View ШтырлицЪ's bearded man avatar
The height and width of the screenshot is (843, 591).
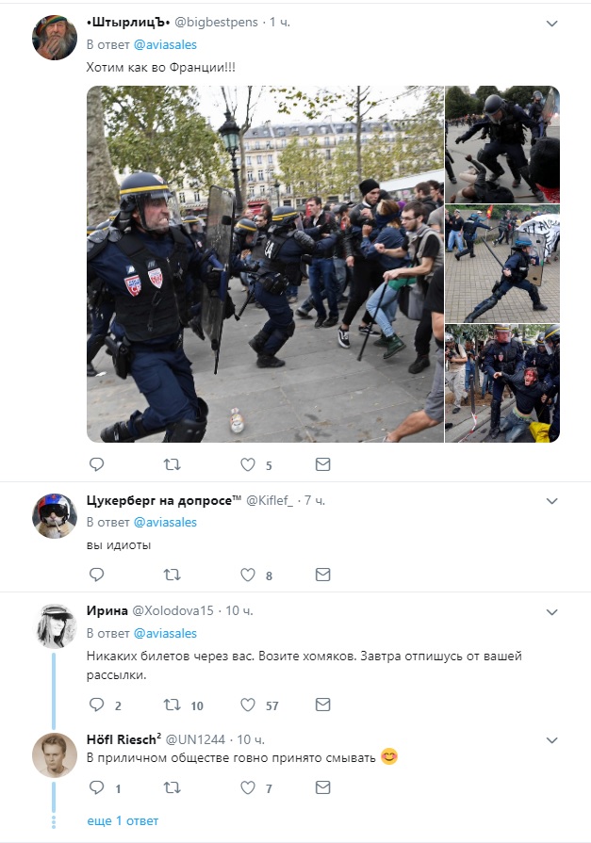55,37
